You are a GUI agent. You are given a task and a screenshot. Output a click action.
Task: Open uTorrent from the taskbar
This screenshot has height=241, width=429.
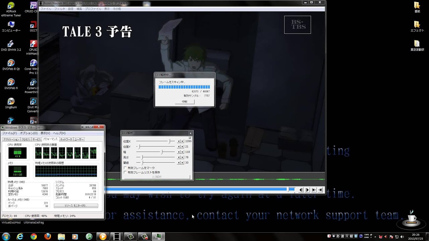click(89, 237)
